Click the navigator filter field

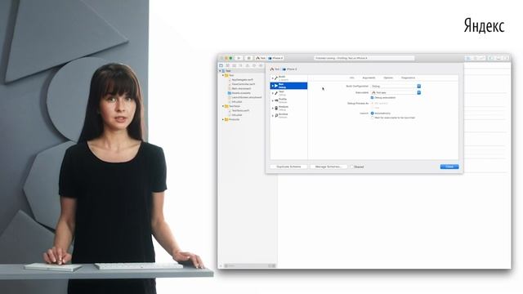(249, 265)
